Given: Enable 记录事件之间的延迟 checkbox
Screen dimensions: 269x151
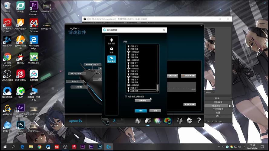Looking at the screenshot, I should [126, 96].
